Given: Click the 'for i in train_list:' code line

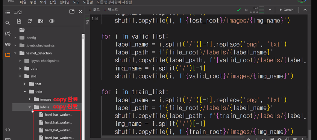Looking at the screenshot, I should click(135, 92).
